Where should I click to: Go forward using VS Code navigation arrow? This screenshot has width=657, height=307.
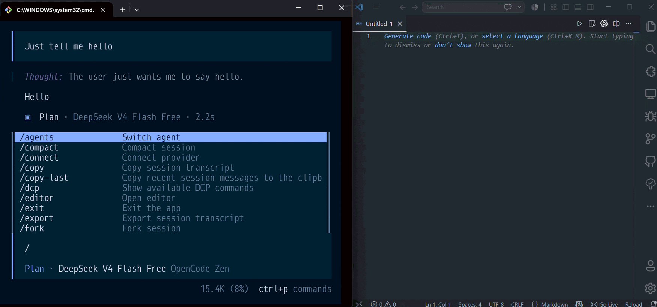(x=415, y=7)
